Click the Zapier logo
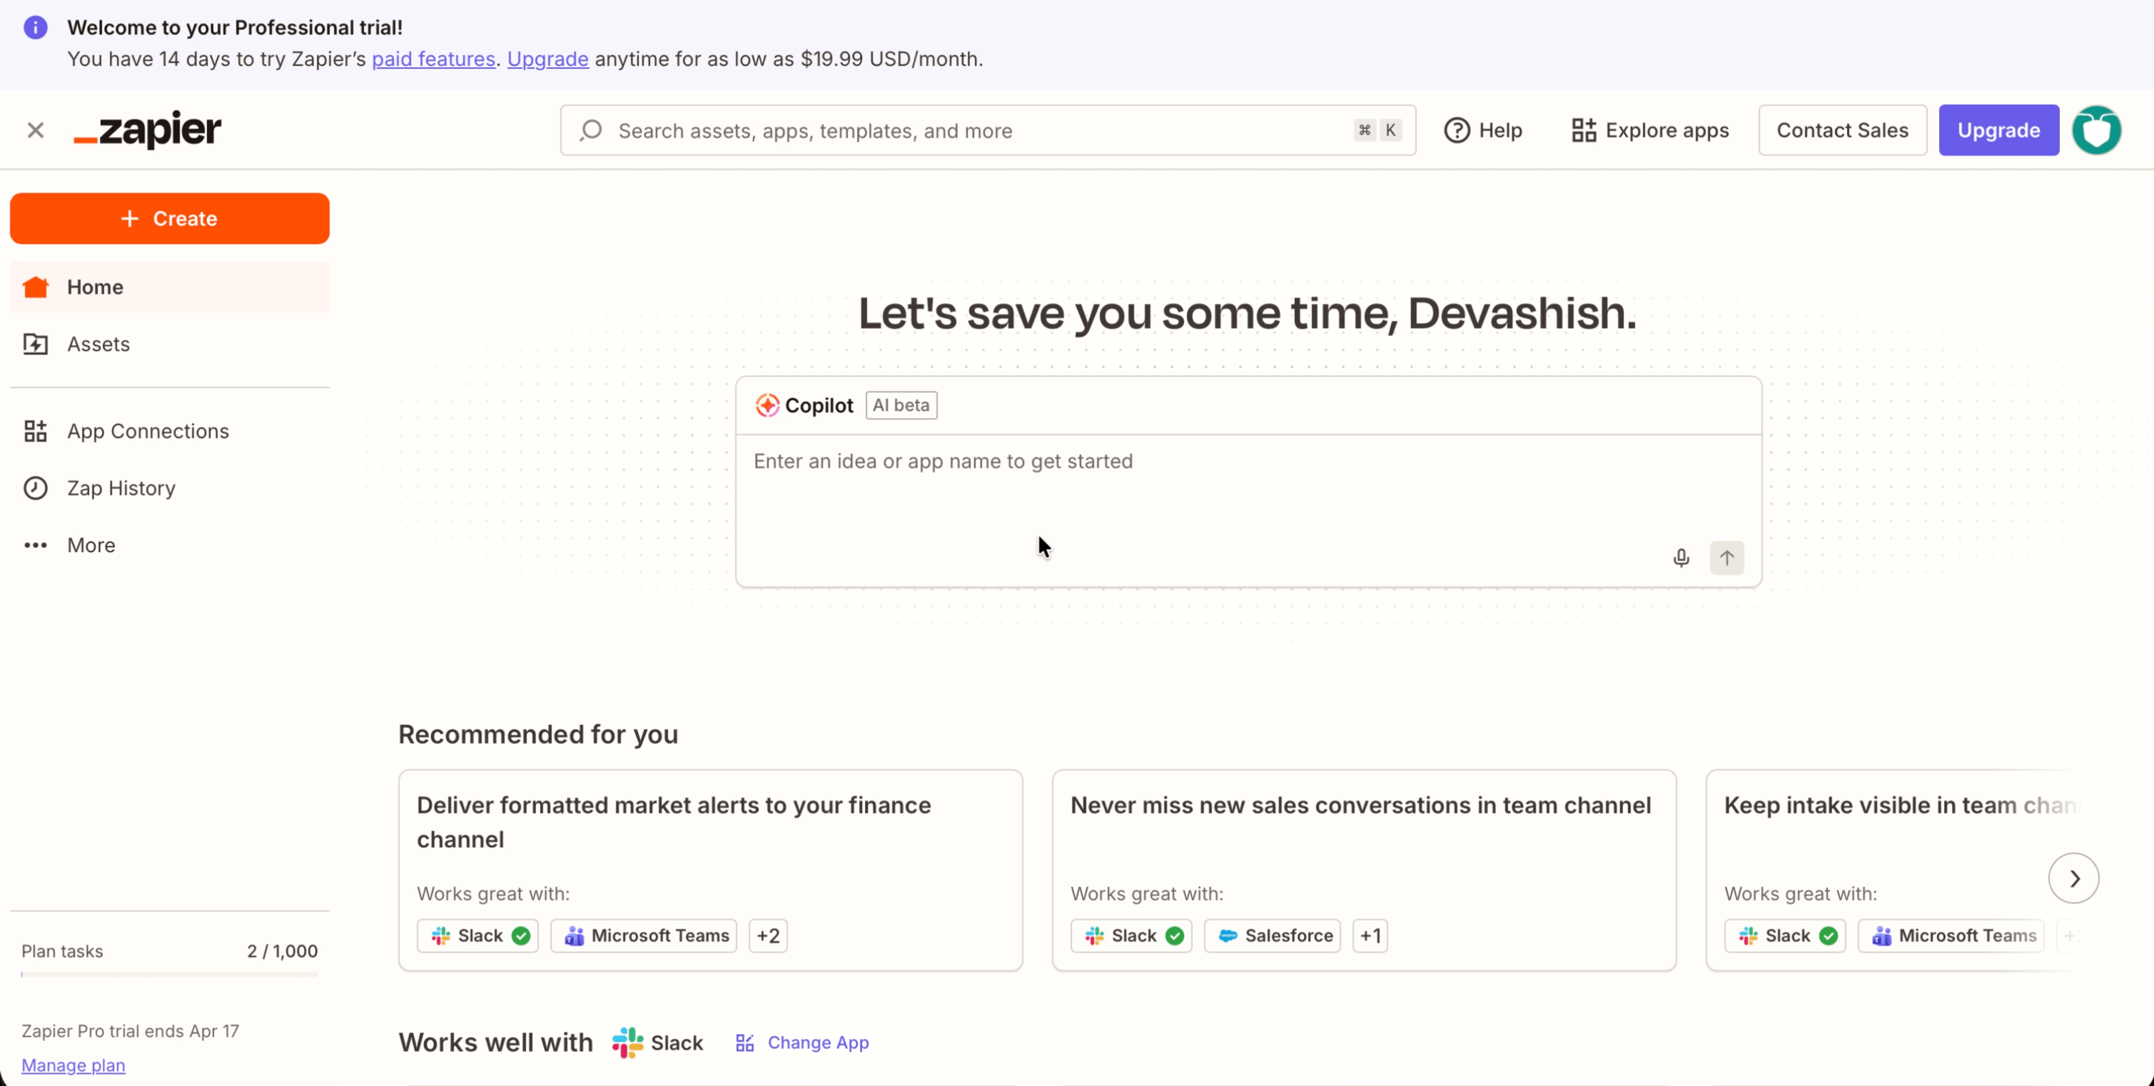This screenshot has height=1086, width=2154. [147, 130]
